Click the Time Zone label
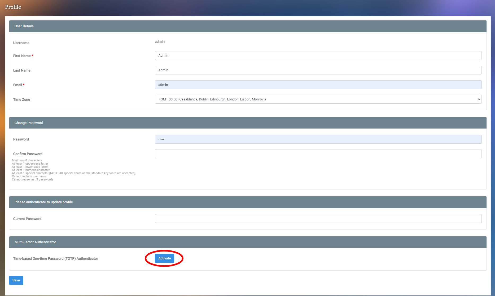 22,100
